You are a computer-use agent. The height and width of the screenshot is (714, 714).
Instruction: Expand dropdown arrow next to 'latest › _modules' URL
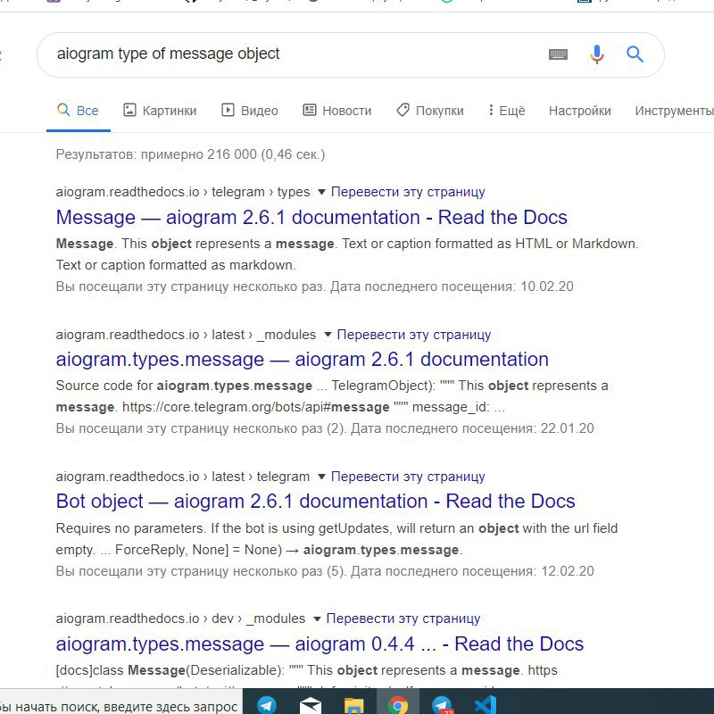click(x=328, y=335)
